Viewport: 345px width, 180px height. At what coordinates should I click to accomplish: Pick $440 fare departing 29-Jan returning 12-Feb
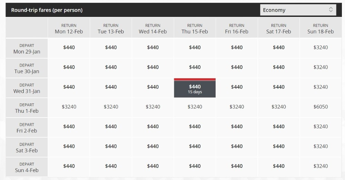tap(69, 48)
